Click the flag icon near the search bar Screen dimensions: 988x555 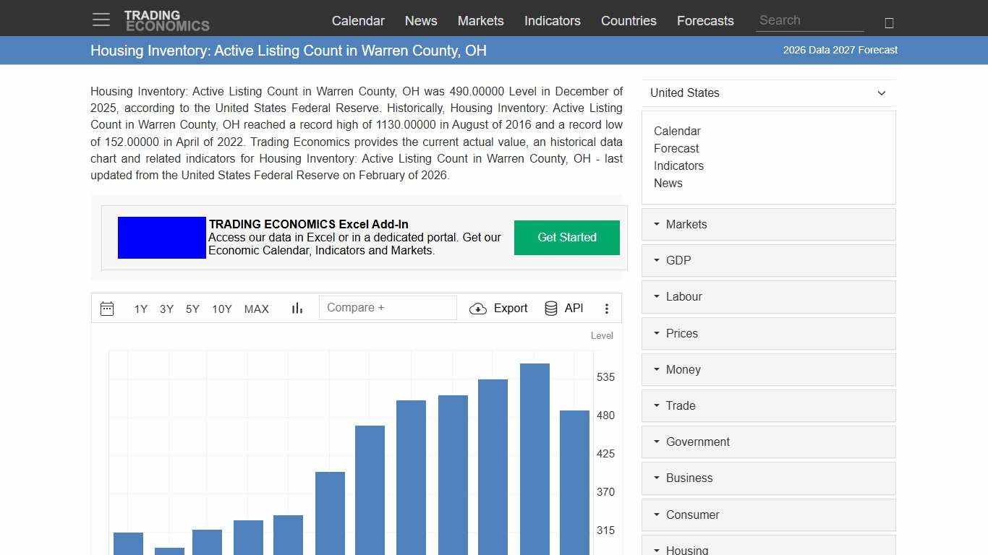click(x=888, y=22)
